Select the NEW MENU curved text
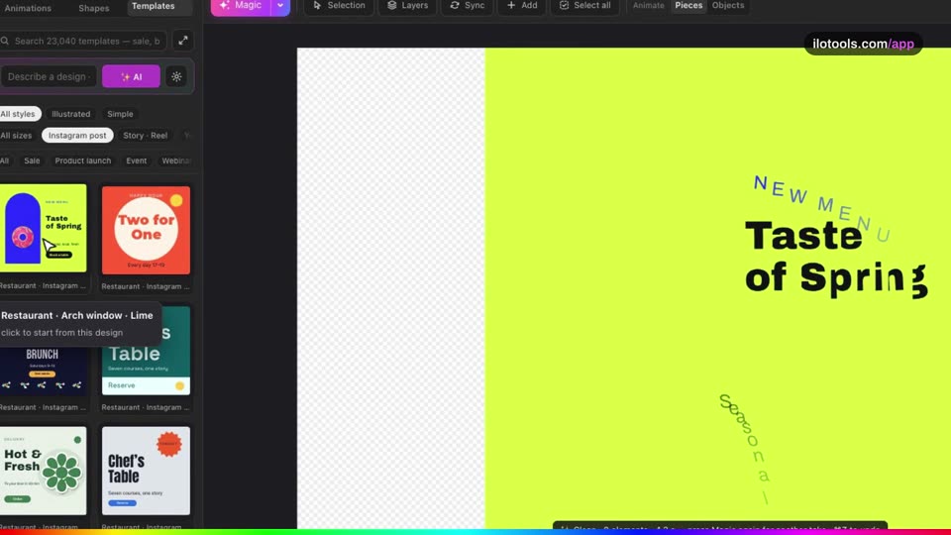 822,207
